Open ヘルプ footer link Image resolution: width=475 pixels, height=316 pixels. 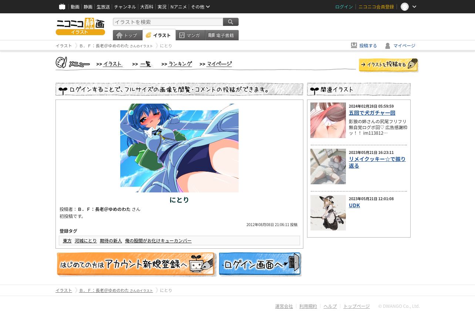click(x=330, y=306)
